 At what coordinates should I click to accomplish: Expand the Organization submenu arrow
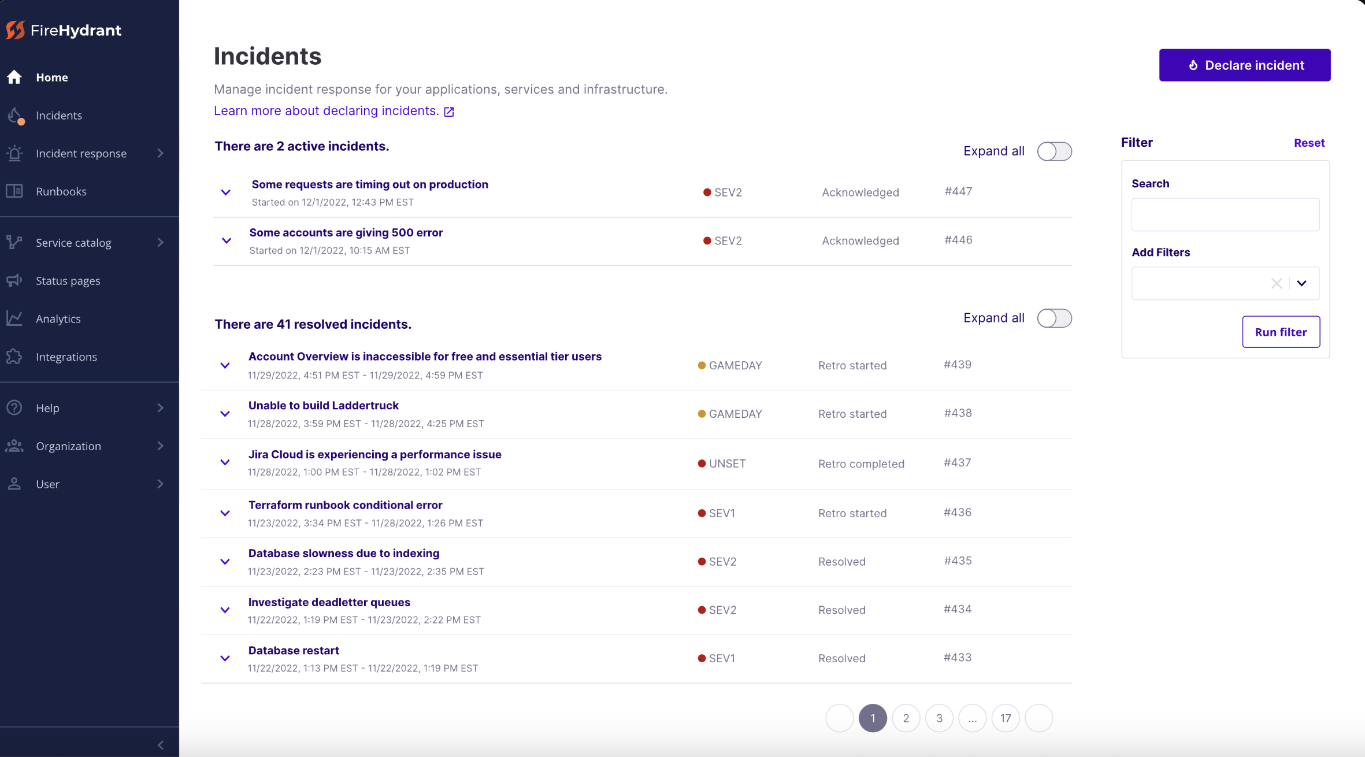tap(161, 446)
